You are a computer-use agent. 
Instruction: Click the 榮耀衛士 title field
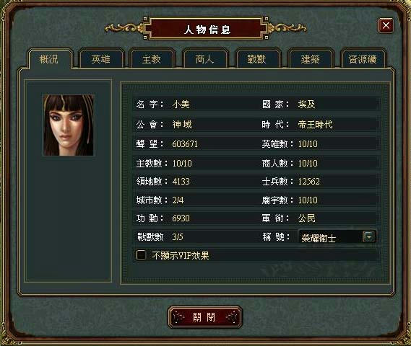pos(337,237)
